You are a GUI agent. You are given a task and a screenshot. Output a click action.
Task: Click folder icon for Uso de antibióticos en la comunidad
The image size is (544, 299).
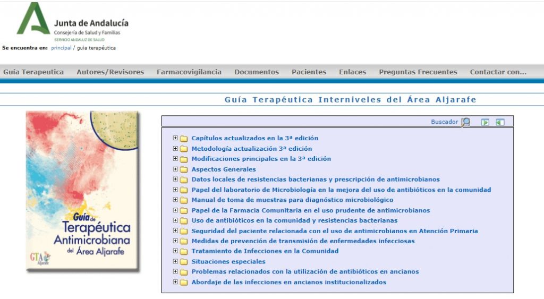coord(184,220)
